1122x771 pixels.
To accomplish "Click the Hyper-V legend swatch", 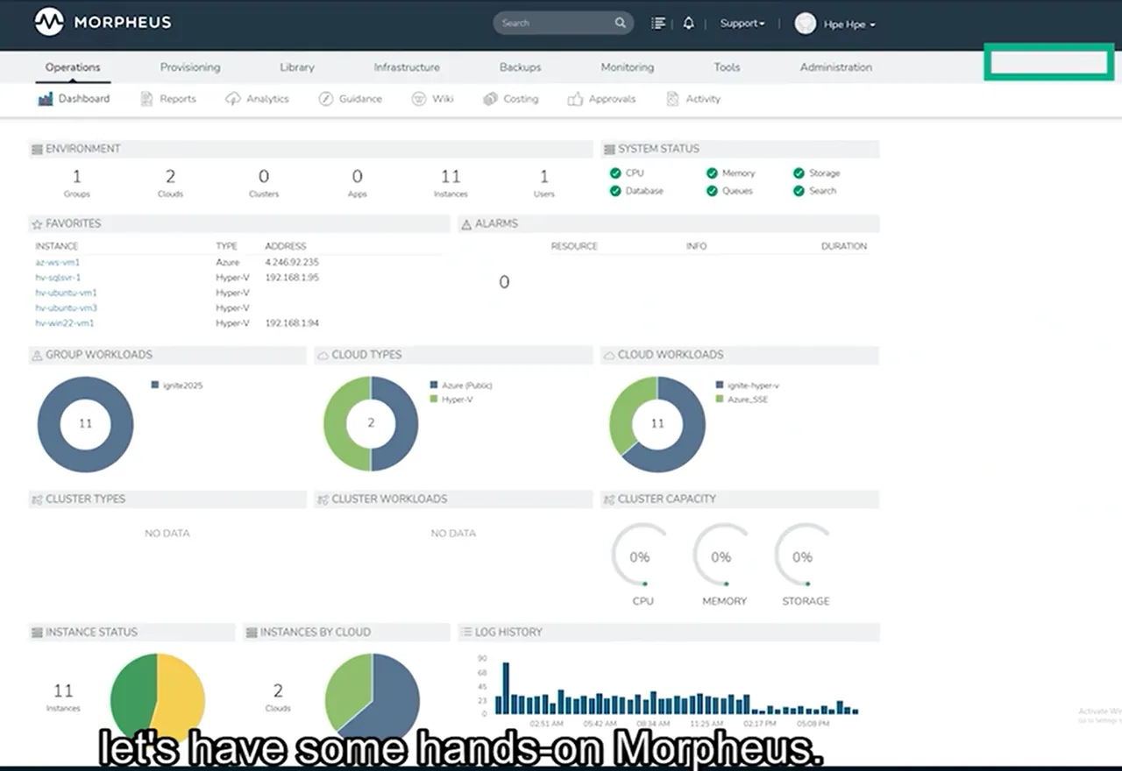I will pos(434,400).
